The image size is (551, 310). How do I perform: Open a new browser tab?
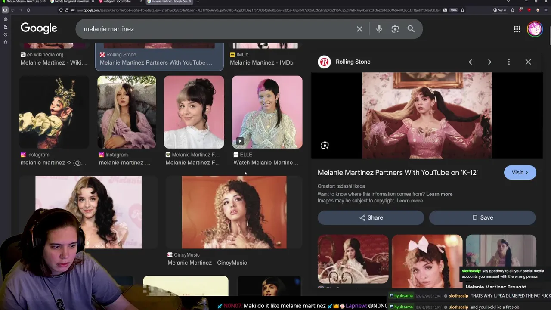point(198,1)
